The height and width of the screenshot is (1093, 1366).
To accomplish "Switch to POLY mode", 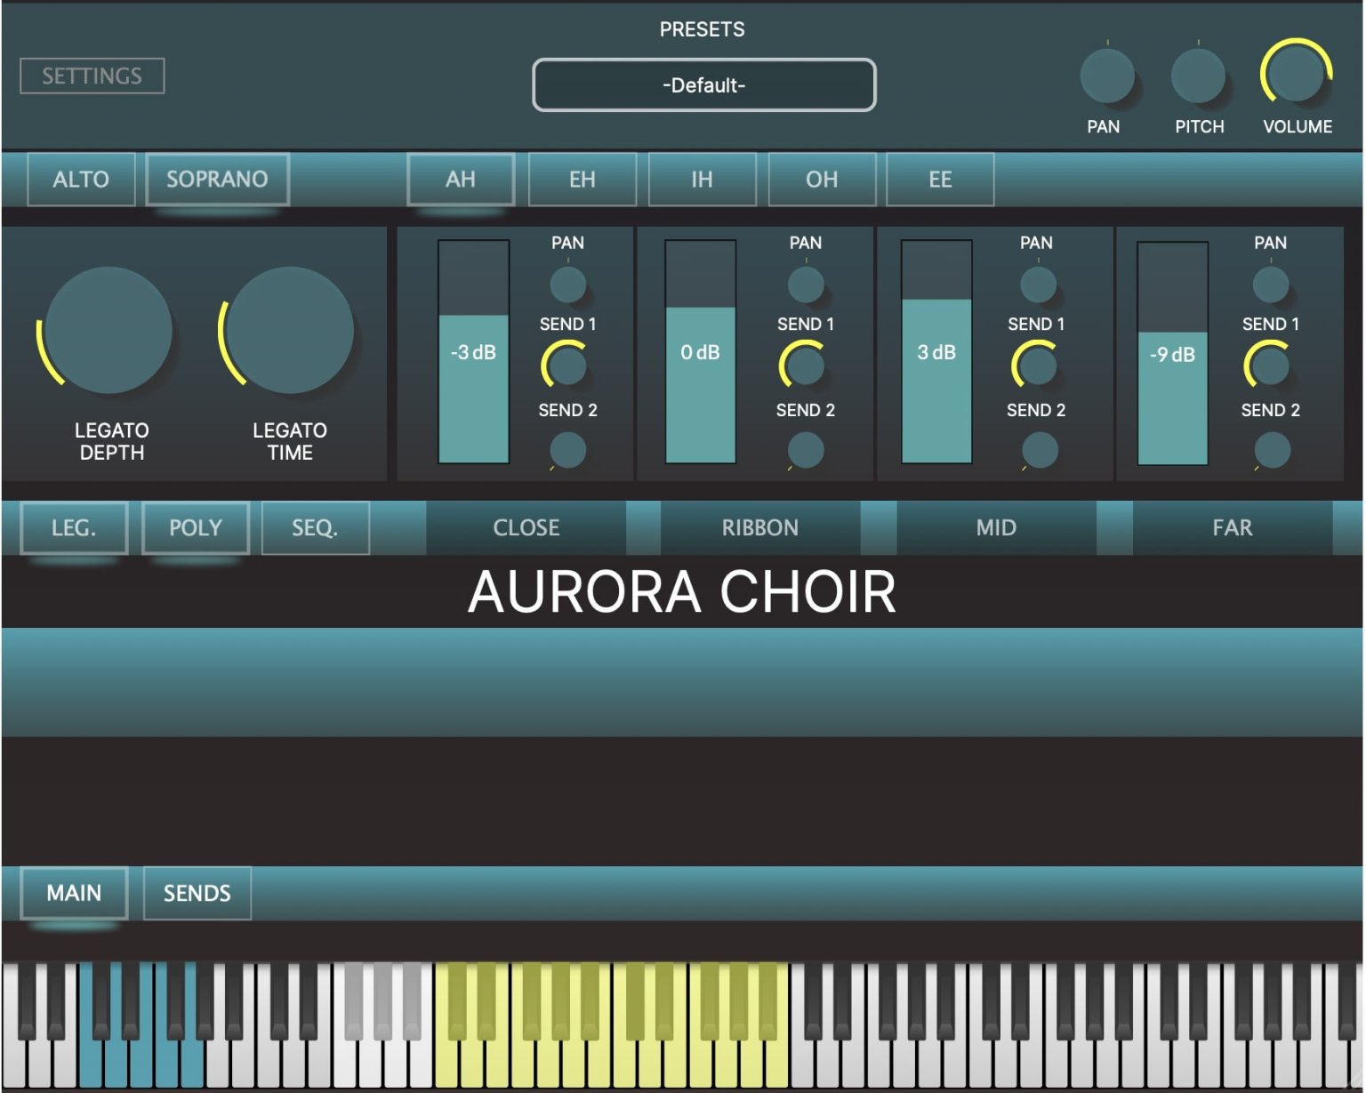I will point(196,527).
